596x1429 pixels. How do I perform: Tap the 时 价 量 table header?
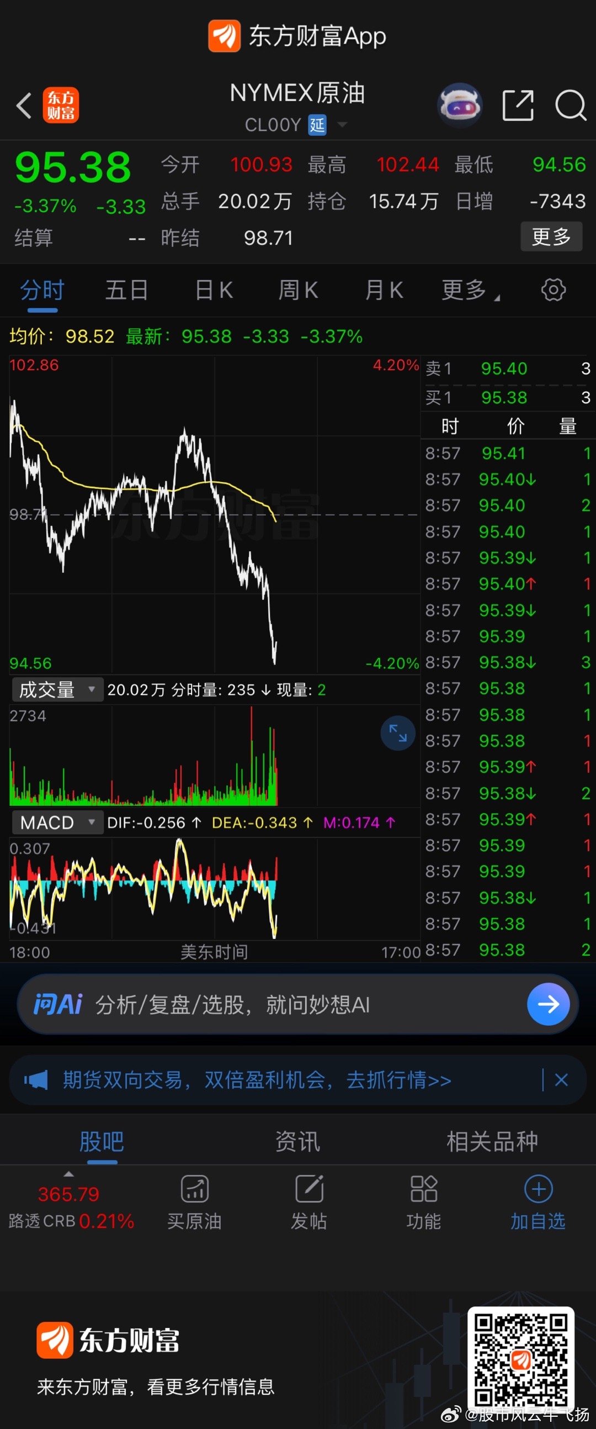(x=509, y=426)
